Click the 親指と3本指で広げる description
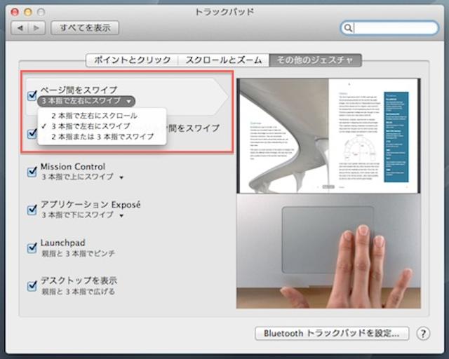449x359 pixels. [x=78, y=292]
